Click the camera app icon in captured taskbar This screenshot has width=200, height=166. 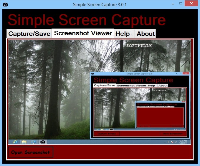(x=43, y=142)
